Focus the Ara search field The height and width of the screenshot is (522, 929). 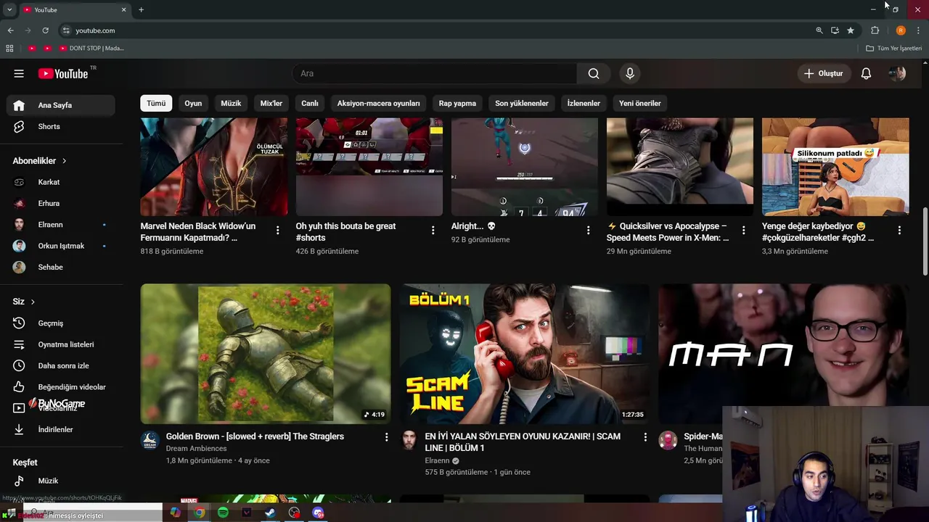(435, 73)
